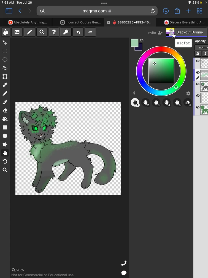Screen dimensions: 208x278
Task: Click the Invite button
Action: (155, 33)
